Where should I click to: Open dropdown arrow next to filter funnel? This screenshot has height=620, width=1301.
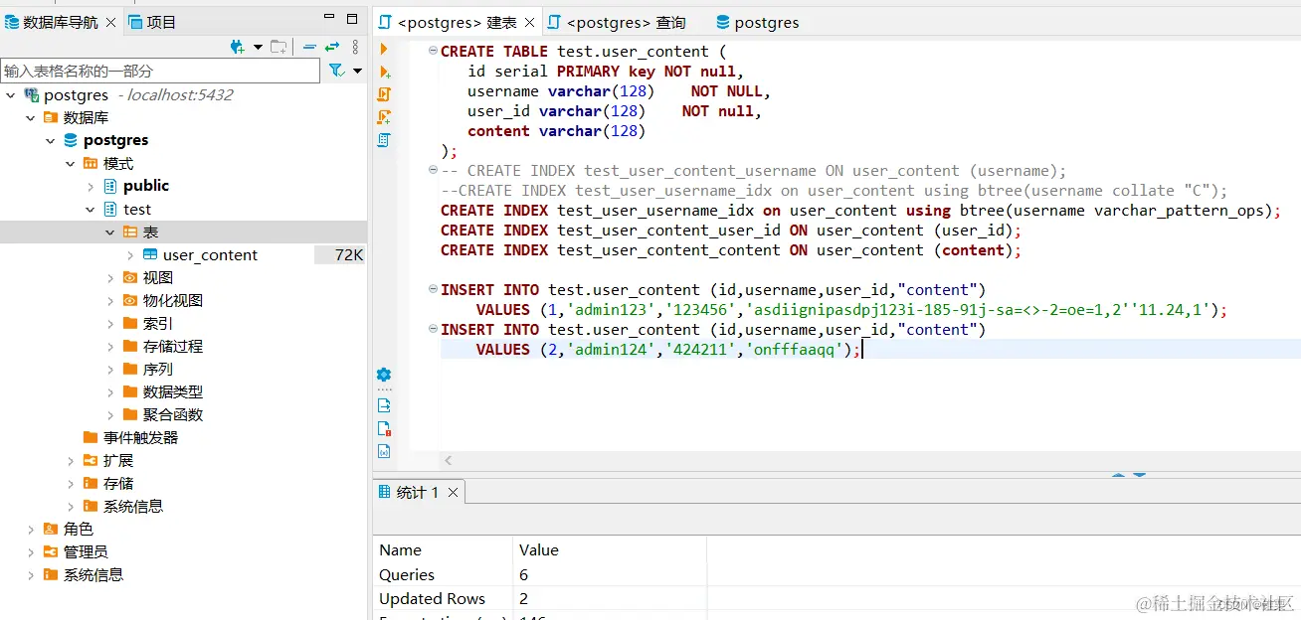pos(357,72)
